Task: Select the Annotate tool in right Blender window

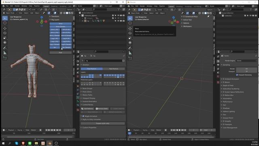Action: [x=130, y=48]
